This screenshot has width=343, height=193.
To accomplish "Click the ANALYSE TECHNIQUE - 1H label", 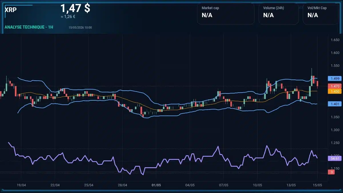I will (29, 27).
